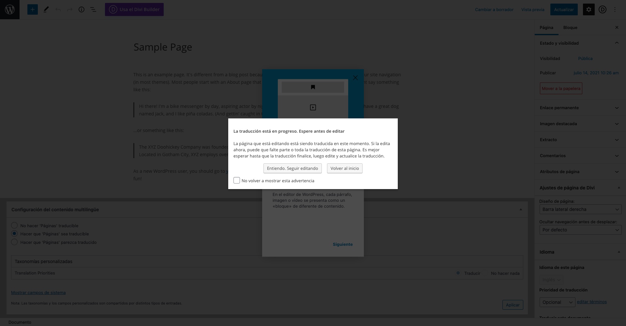This screenshot has width=626, height=326.
Task: Click the WordPress logo icon
Action: tap(10, 9)
